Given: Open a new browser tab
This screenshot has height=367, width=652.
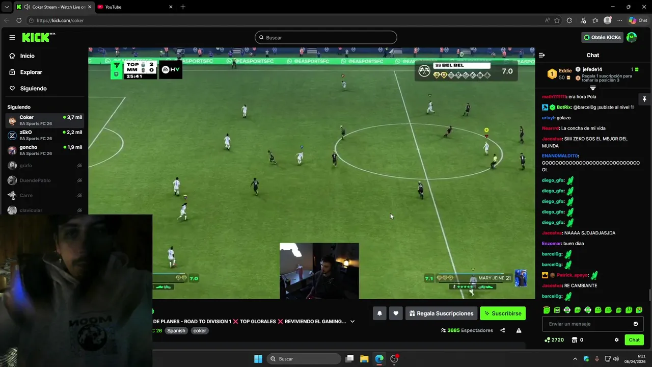Looking at the screenshot, I should [x=183, y=7].
